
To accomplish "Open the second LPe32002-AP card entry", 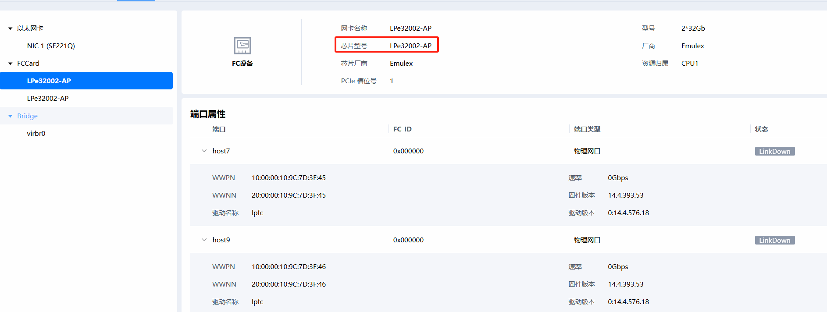I will coord(48,99).
